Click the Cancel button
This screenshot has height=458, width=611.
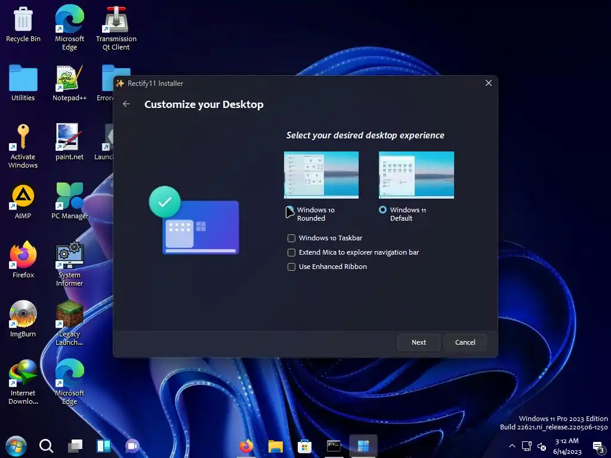click(x=465, y=342)
